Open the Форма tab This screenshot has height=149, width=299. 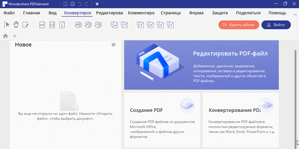point(196,13)
